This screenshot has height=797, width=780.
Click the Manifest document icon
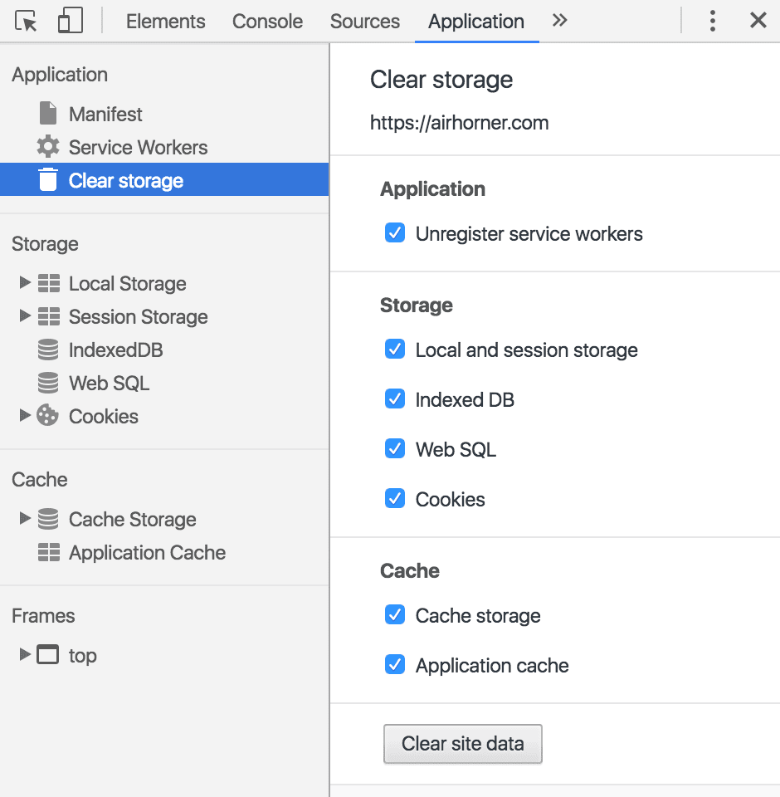[x=48, y=114]
